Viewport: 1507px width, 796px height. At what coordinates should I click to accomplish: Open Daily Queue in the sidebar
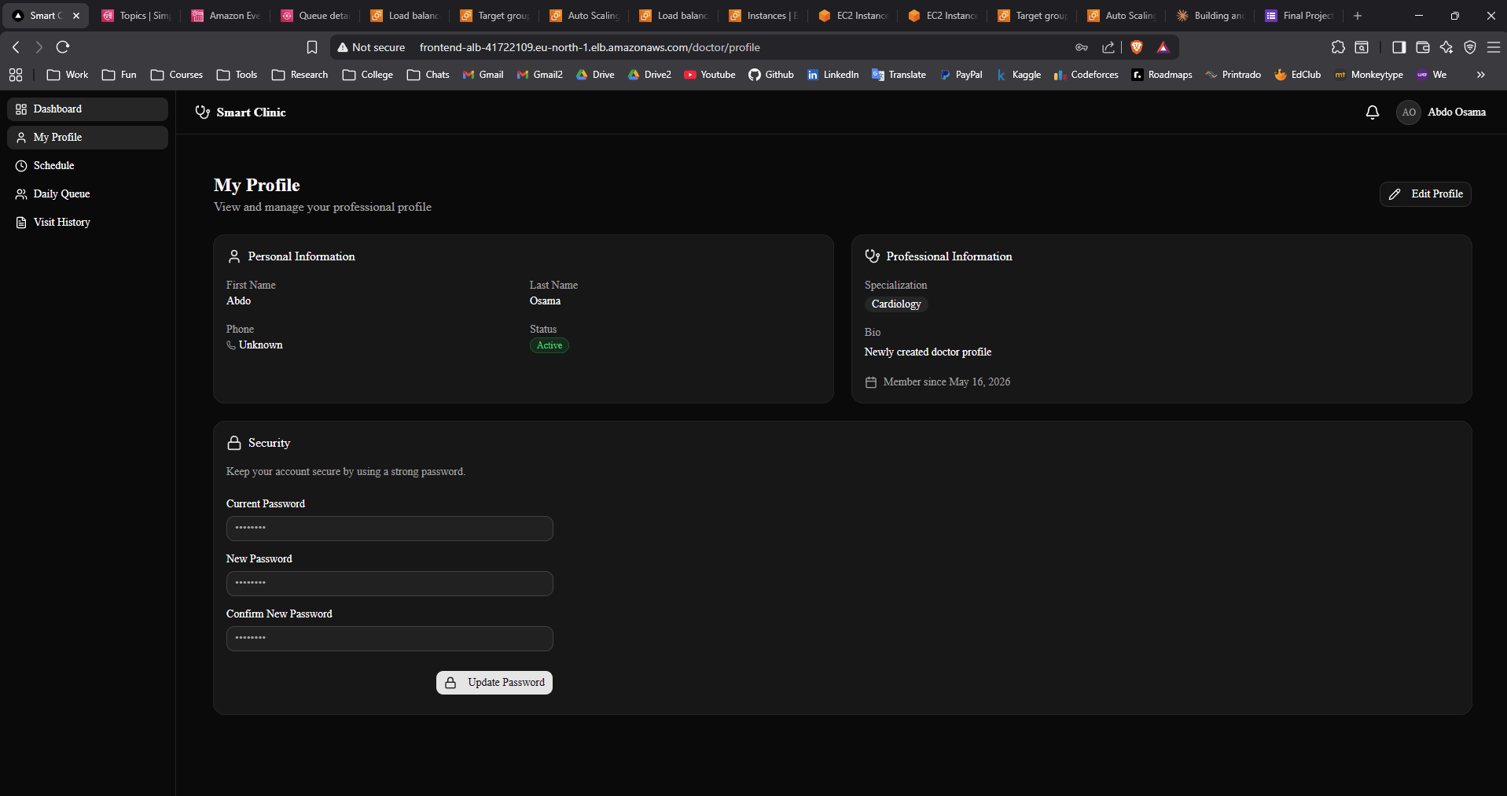tap(87, 194)
